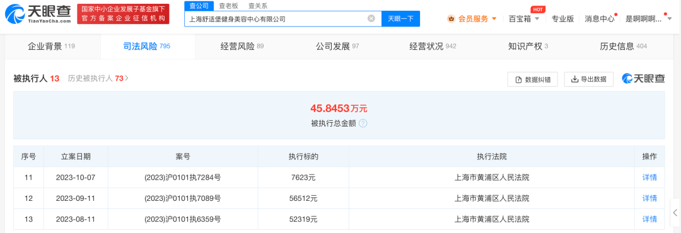Click the 案号 column header

(183, 157)
